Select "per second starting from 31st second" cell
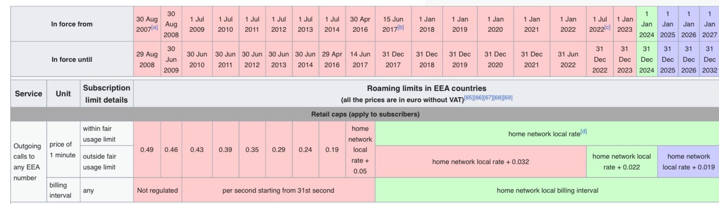719x204 pixels. pos(278,191)
